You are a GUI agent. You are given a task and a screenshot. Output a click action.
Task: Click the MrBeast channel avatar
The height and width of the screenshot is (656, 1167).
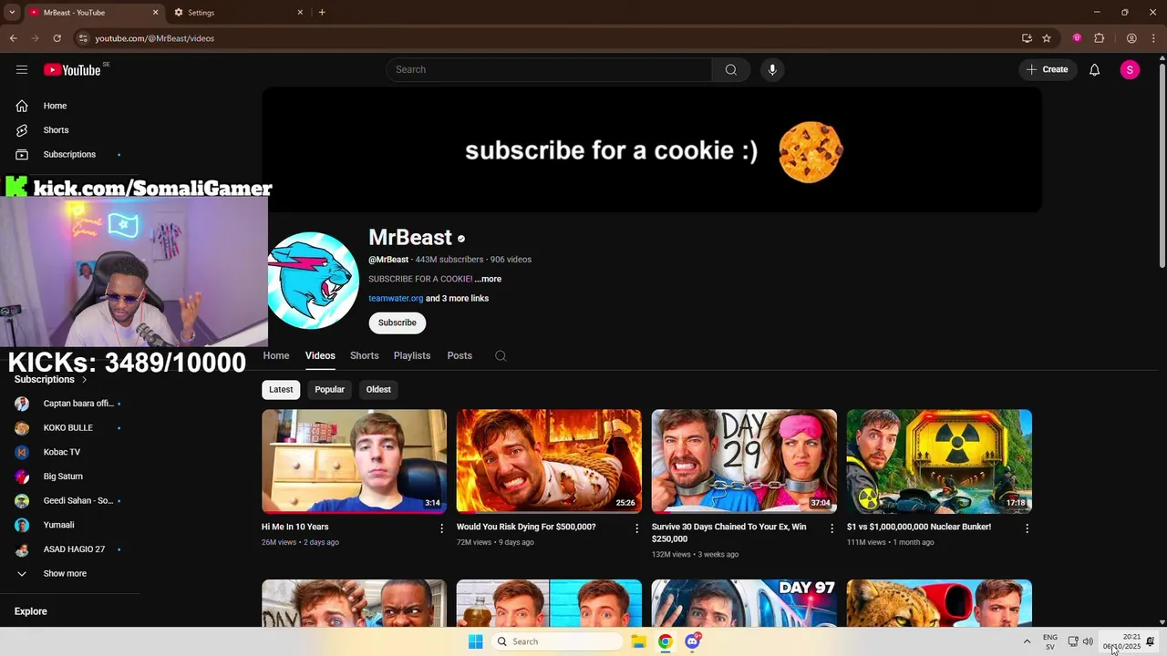pos(313,281)
